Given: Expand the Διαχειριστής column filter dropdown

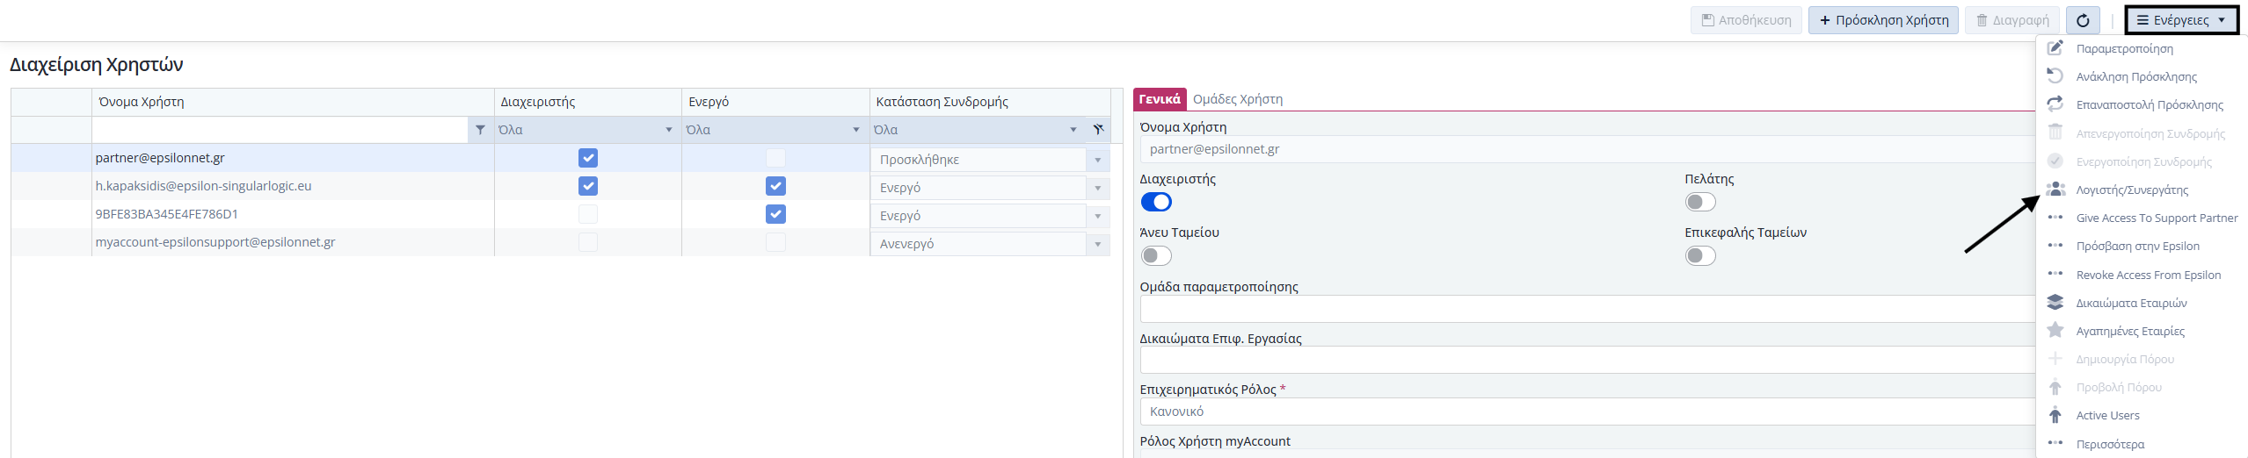Looking at the screenshot, I should (669, 130).
